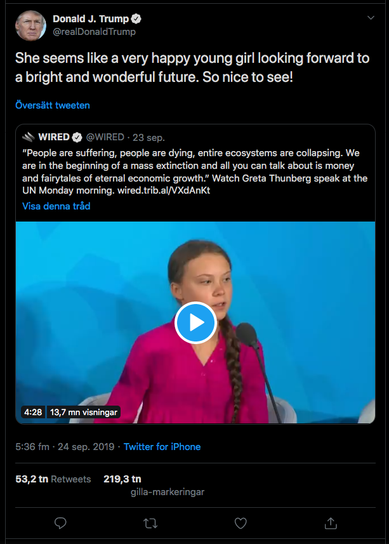Open the "Visa denna tråd" thread link
This screenshot has height=544, width=389.
coord(56,206)
